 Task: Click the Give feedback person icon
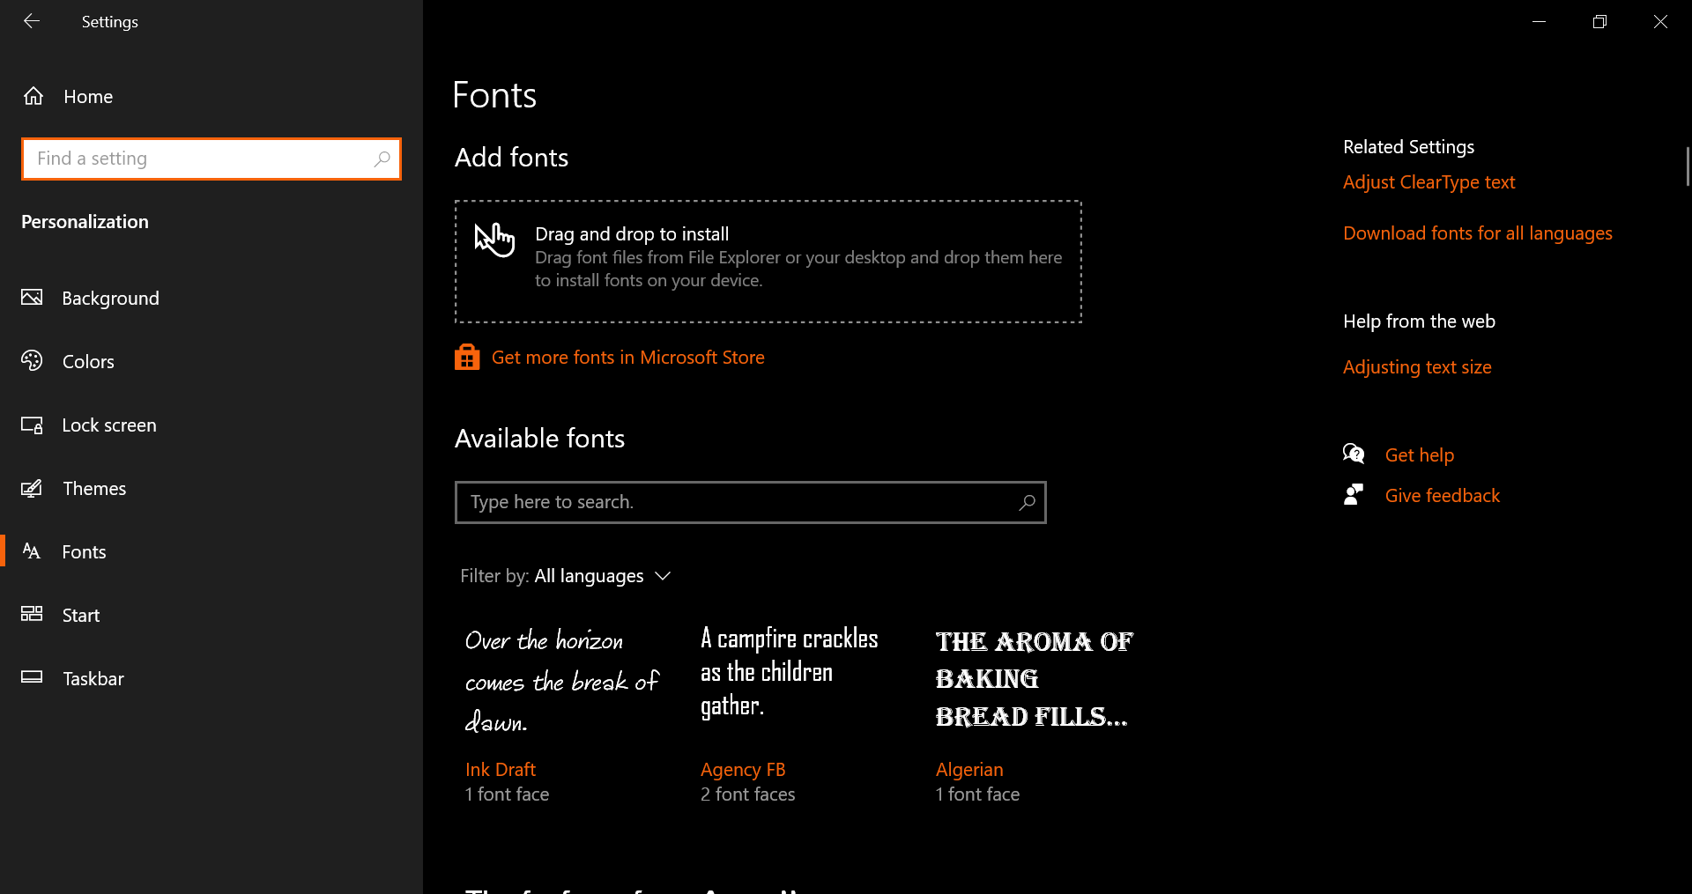pyautogui.click(x=1354, y=495)
